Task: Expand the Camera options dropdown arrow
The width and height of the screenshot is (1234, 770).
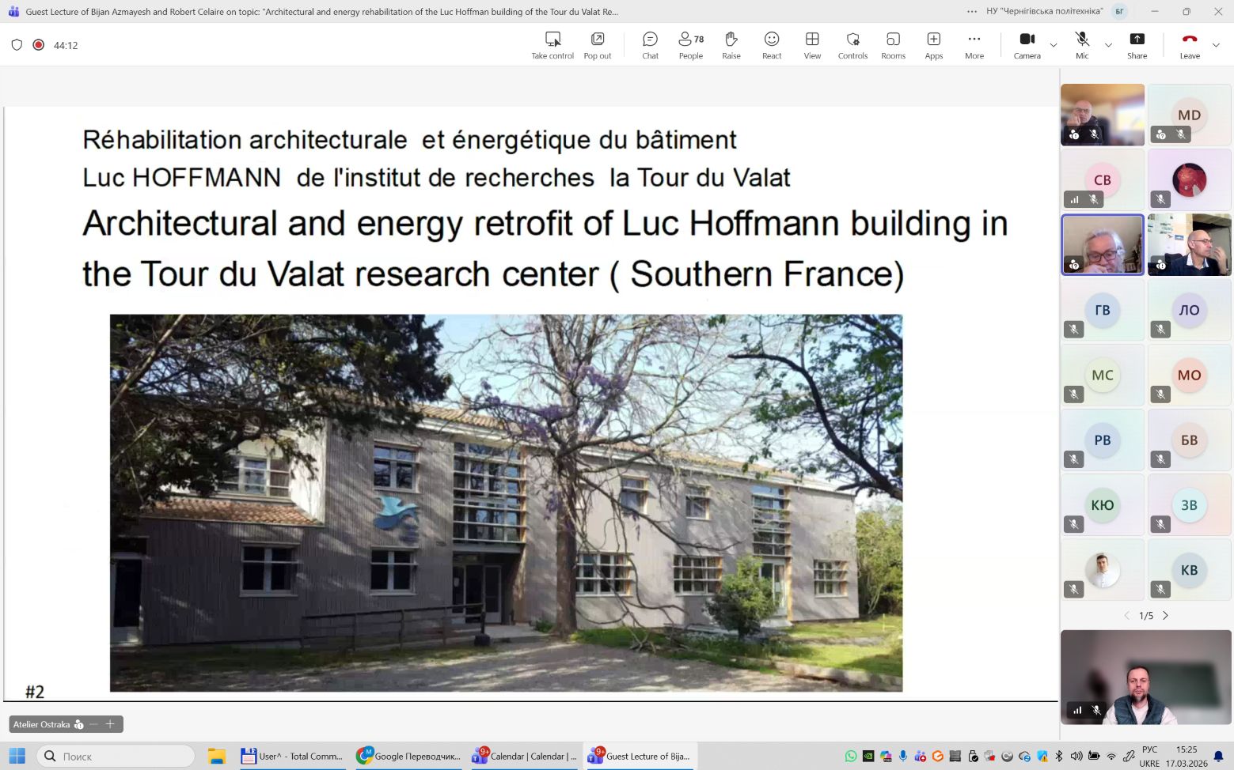Action: 1054,45
